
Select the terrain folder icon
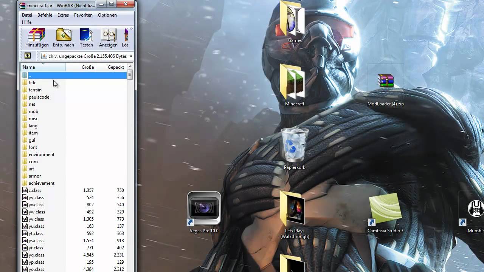25,90
